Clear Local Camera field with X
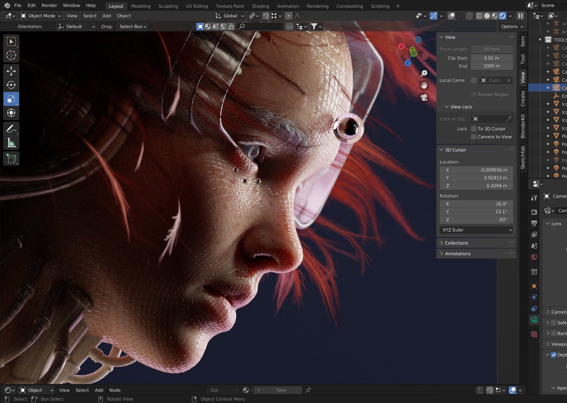Screen dimensions: 567x403 [509, 80]
